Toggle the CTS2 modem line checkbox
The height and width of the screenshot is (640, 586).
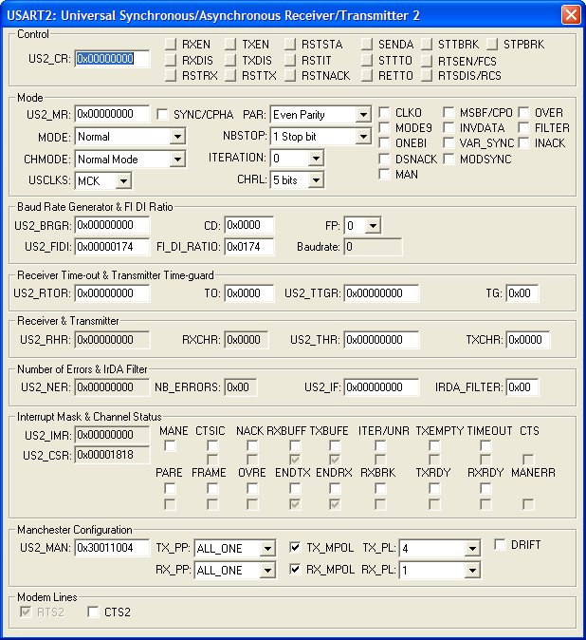click(93, 612)
